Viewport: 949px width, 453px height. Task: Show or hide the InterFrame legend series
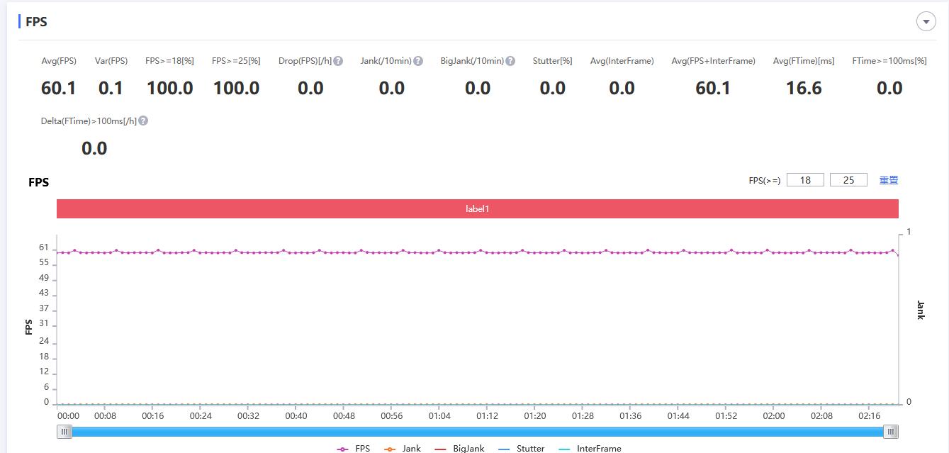(590, 448)
